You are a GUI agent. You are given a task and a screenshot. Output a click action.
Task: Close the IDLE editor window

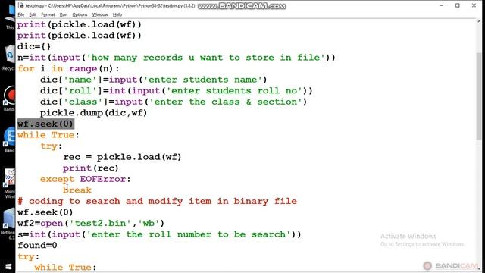[474, 5]
